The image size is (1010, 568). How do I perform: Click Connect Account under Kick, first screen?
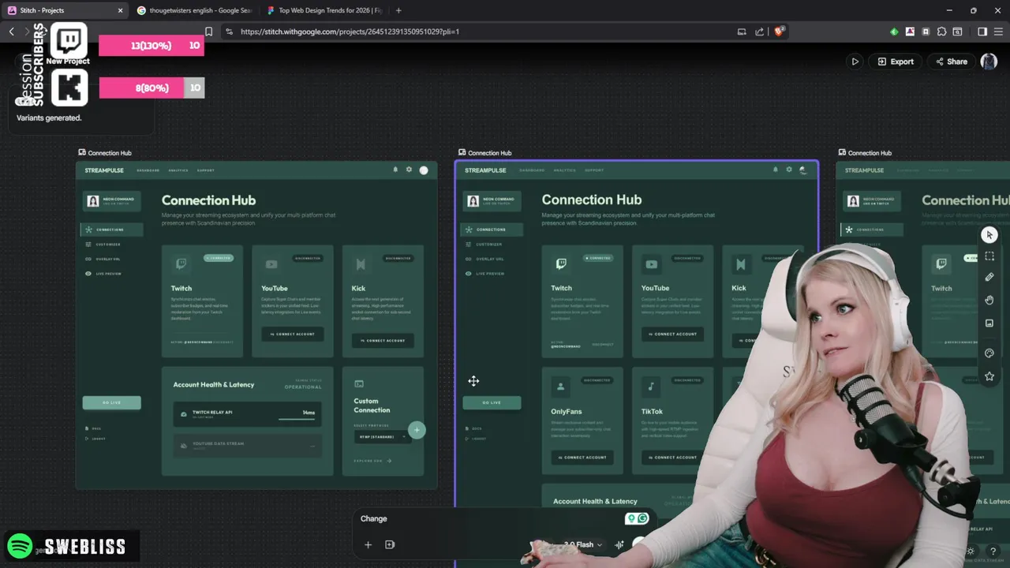(x=383, y=340)
